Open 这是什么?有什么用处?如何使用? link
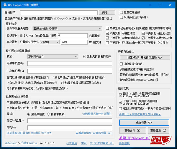 (x=140, y=114)
